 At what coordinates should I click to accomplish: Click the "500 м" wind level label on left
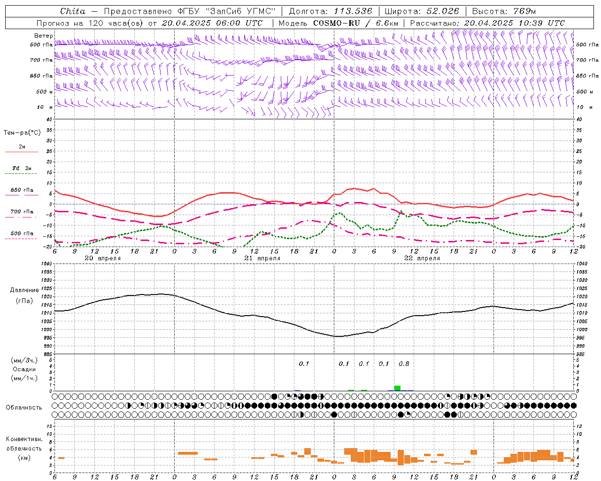click(45, 92)
